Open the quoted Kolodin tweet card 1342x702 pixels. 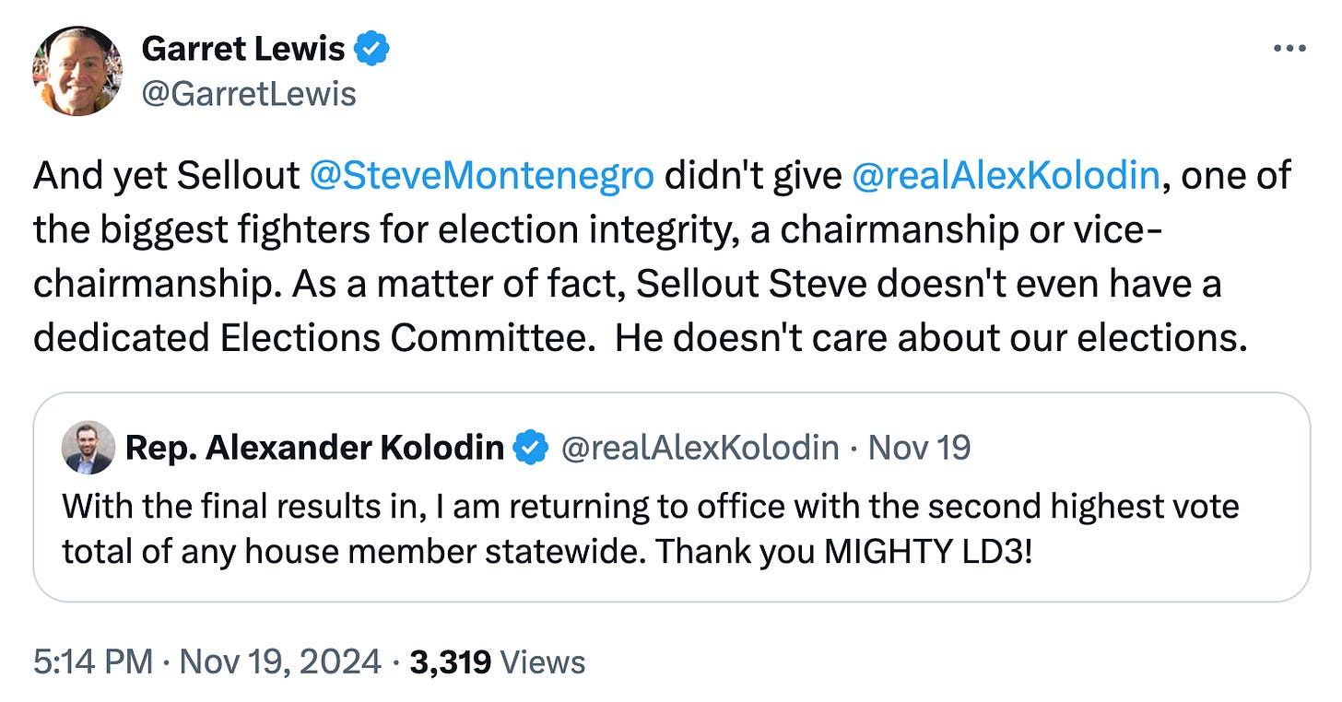tap(671, 497)
